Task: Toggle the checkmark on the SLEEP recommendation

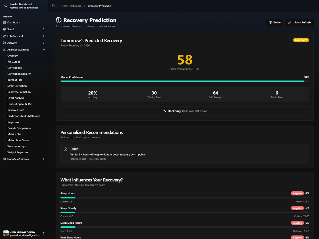Action: pyautogui.click(x=65, y=149)
